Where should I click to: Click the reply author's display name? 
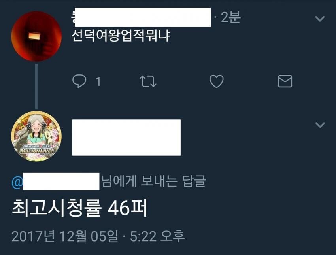click(126, 138)
